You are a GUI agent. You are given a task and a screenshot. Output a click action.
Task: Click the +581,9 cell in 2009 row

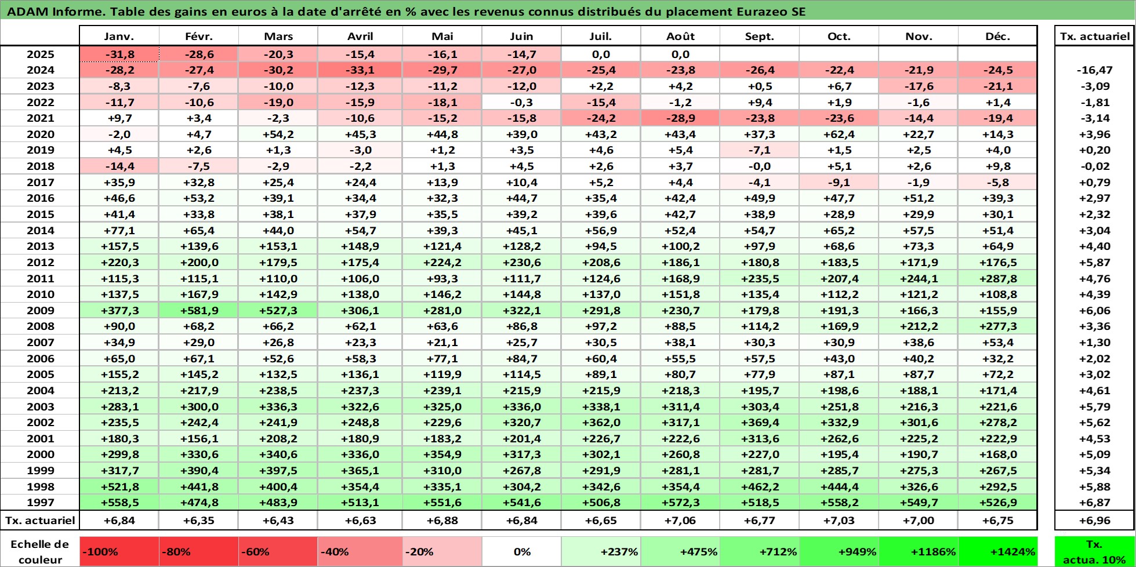[x=198, y=311]
